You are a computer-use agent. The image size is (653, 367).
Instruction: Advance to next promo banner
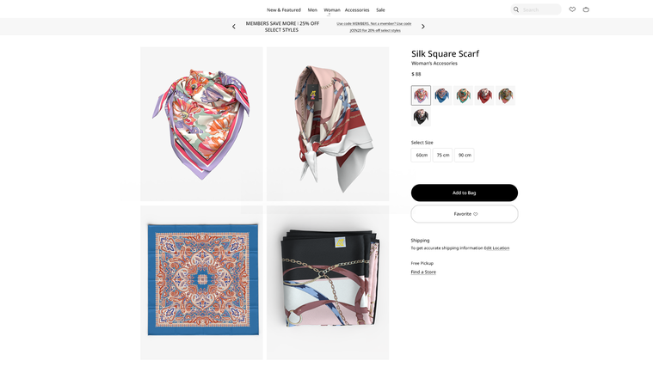point(423,27)
